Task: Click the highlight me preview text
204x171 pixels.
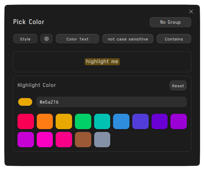Action: (102, 62)
